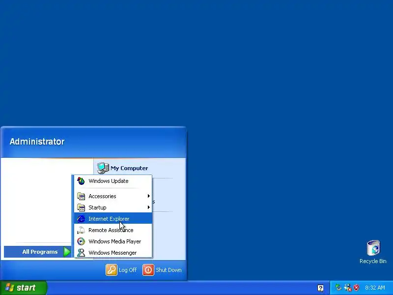Click the Log Off key button
The image size is (393, 295).
click(112, 270)
